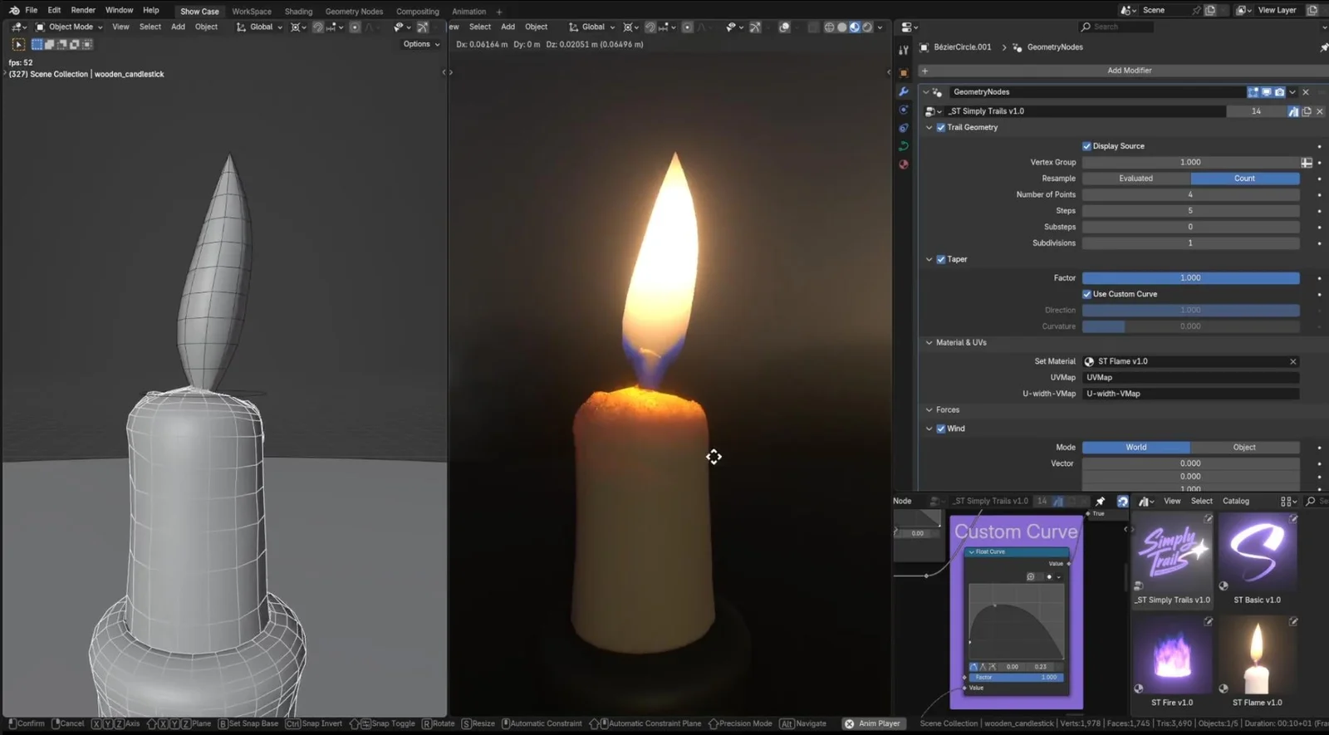The height and width of the screenshot is (735, 1329).
Task: Switch to the Shading workspace tab
Action: pos(298,12)
